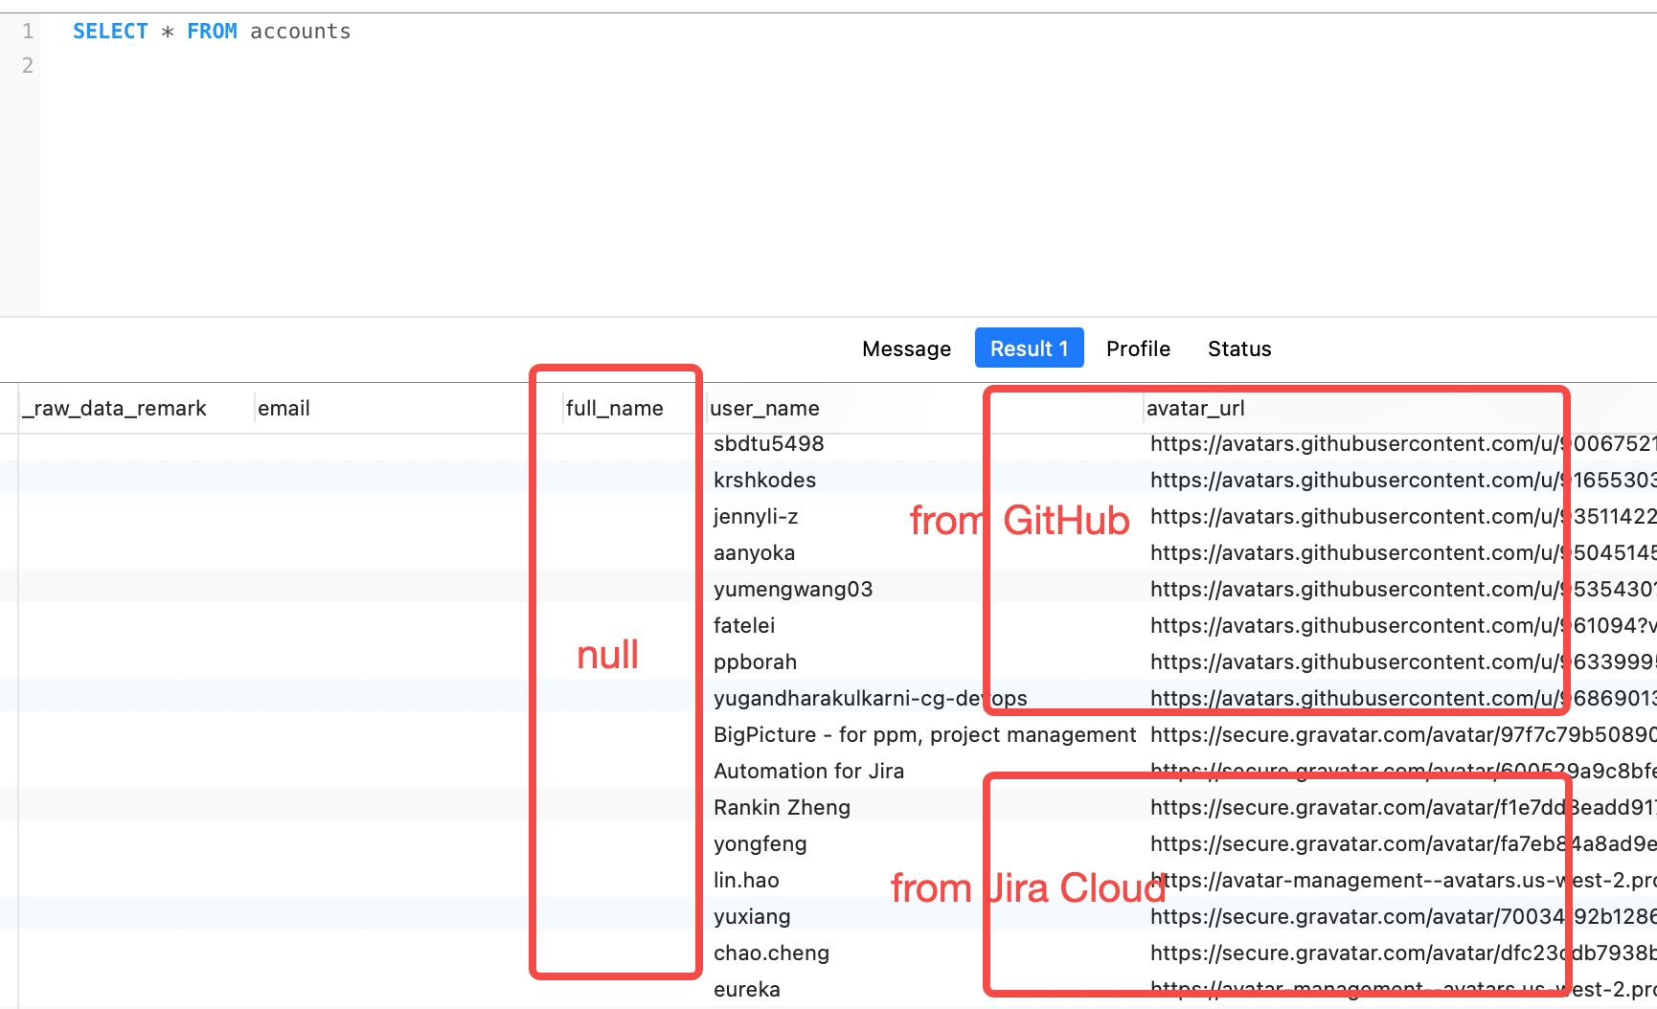This screenshot has height=1009, width=1657.
Task: Sort results by the user_name column header
Action: click(x=765, y=407)
